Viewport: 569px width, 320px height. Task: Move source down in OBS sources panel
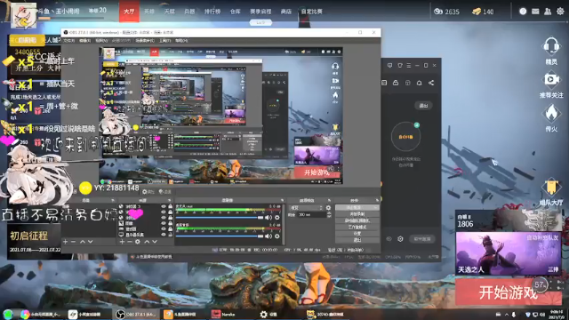coord(155,241)
